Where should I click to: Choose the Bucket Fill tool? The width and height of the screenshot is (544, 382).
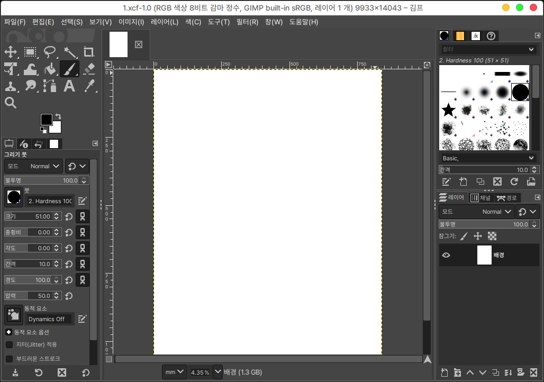(x=50, y=69)
